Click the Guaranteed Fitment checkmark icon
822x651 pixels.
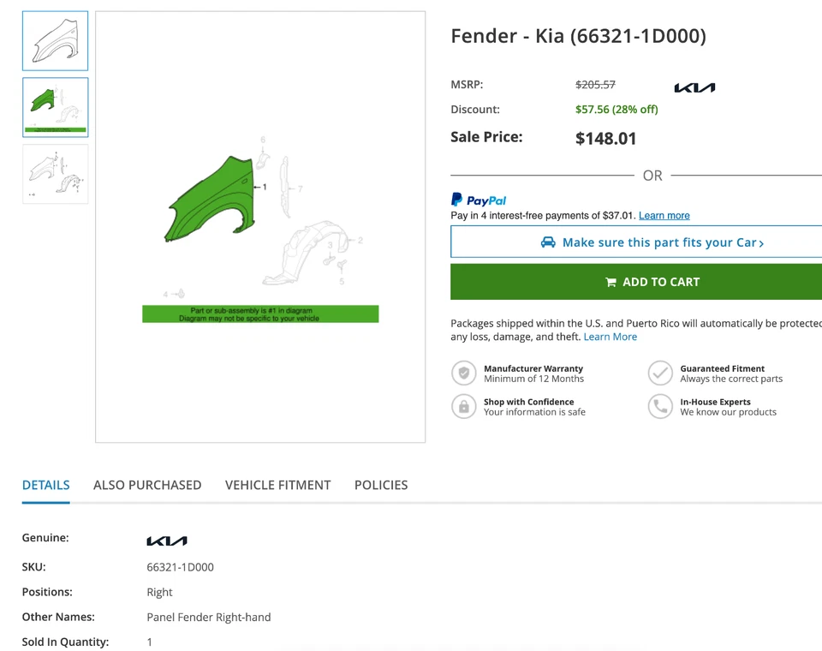[660, 373]
